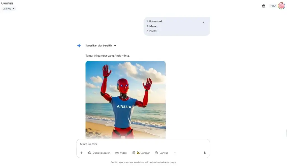Viewport: 287px width, 166px height.
Task: Click the microphone icon in prompt box
Action: [205, 153]
